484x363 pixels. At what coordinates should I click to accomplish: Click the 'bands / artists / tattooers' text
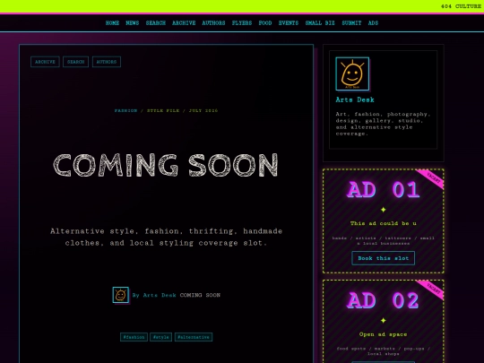click(384, 240)
